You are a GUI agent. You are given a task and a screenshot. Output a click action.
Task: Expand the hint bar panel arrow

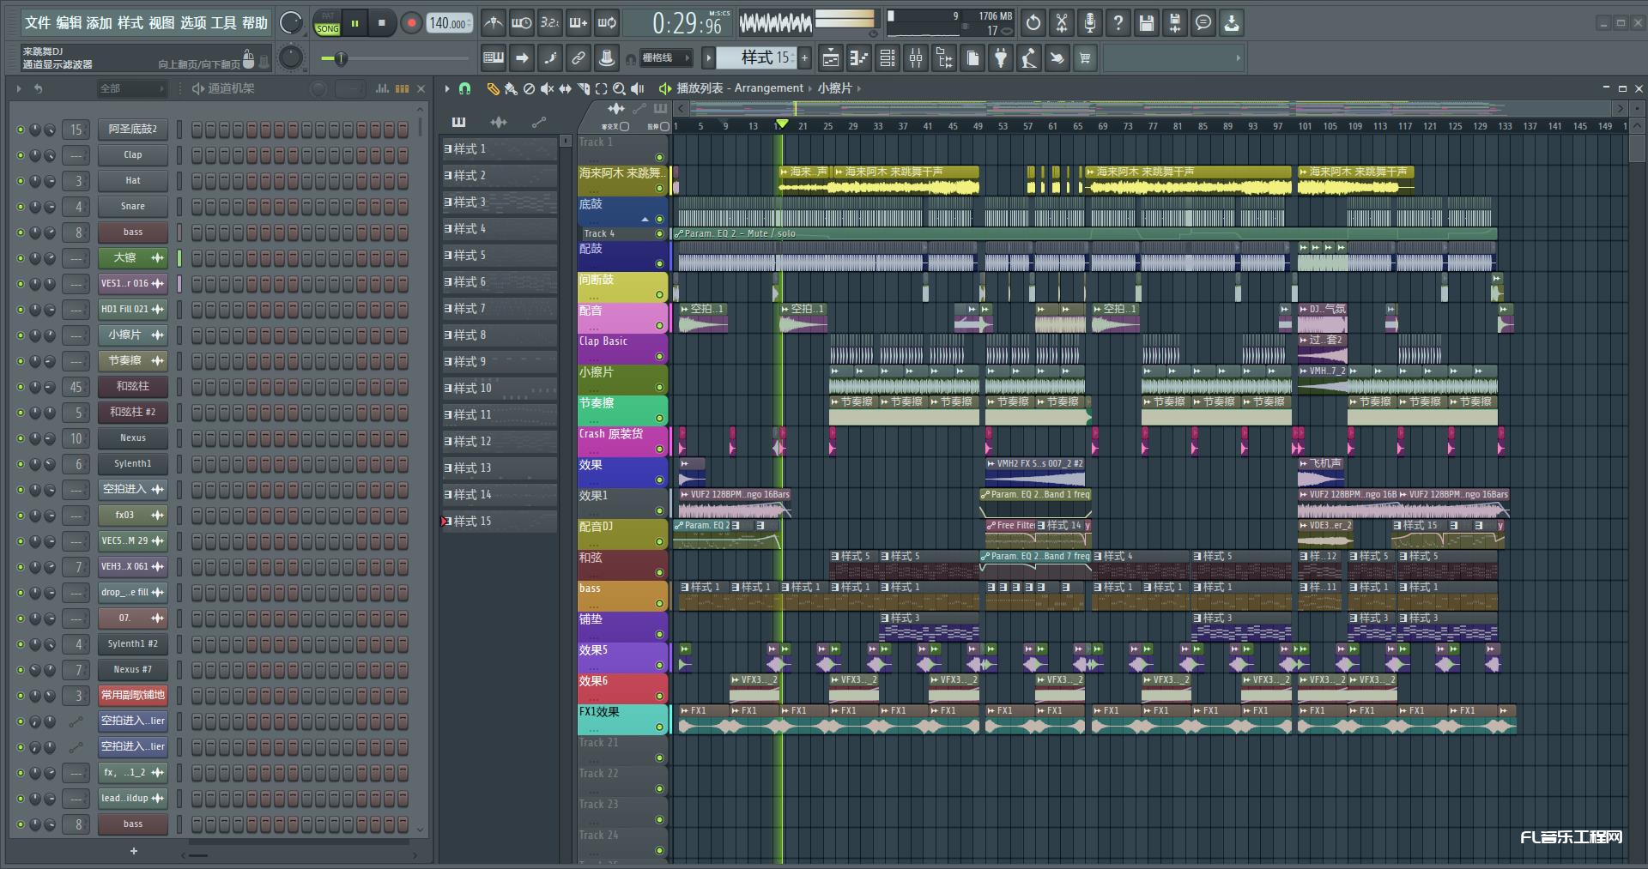point(1238,58)
